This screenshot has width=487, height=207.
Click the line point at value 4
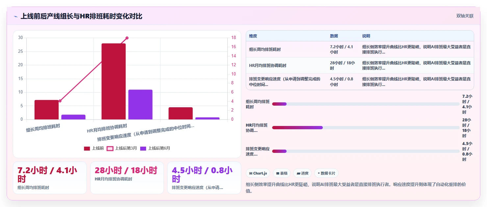(x=60, y=101)
